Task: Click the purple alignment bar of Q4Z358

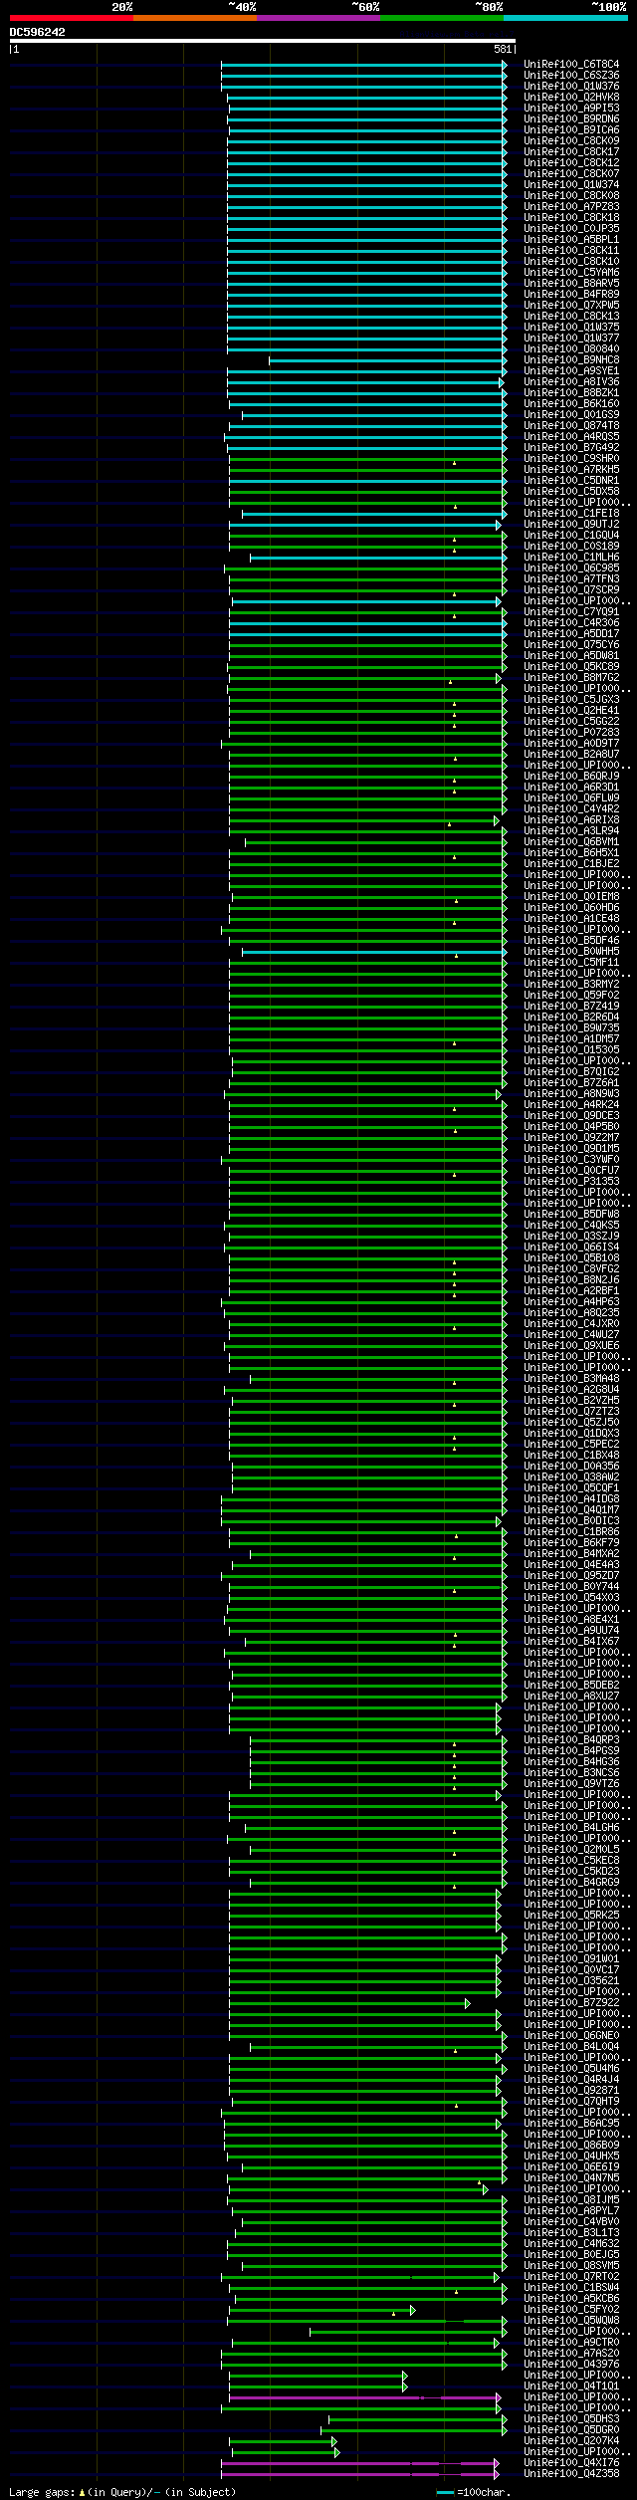Action: tap(359, 2474)
